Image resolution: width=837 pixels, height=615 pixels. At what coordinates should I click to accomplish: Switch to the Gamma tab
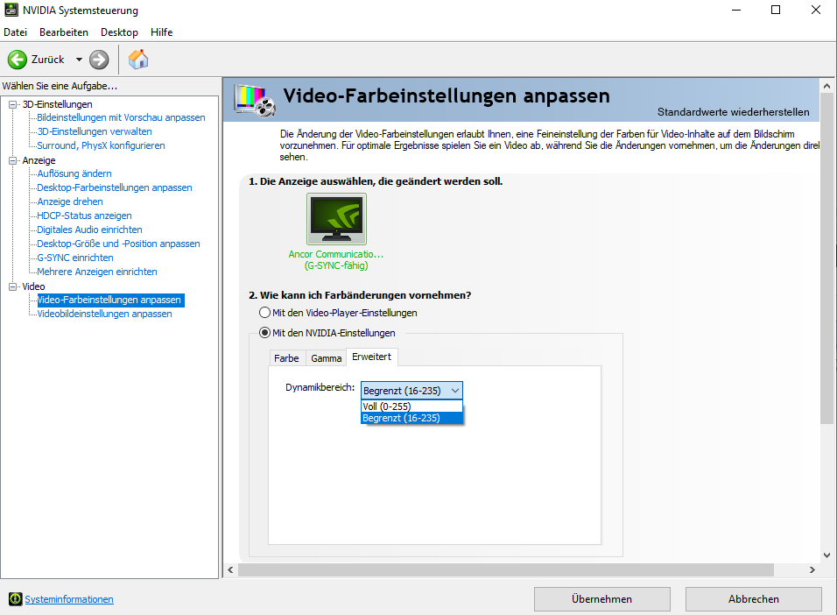click(327, 358)
